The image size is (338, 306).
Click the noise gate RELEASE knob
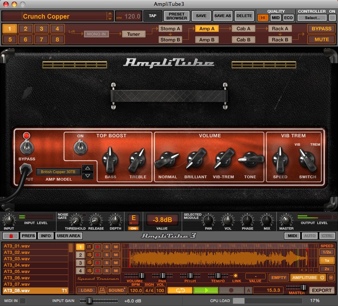pyautogui.click(x=95, y=220)
